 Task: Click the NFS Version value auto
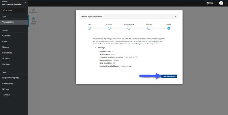(x=113, y=54)
